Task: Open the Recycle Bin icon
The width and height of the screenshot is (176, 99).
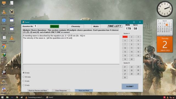Action: point(4,31)
